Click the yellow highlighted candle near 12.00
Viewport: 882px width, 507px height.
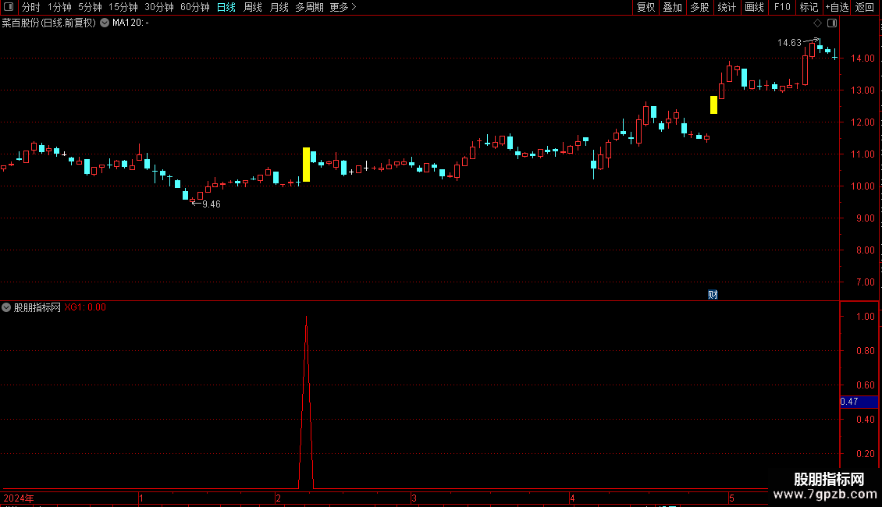coord(714,105)
